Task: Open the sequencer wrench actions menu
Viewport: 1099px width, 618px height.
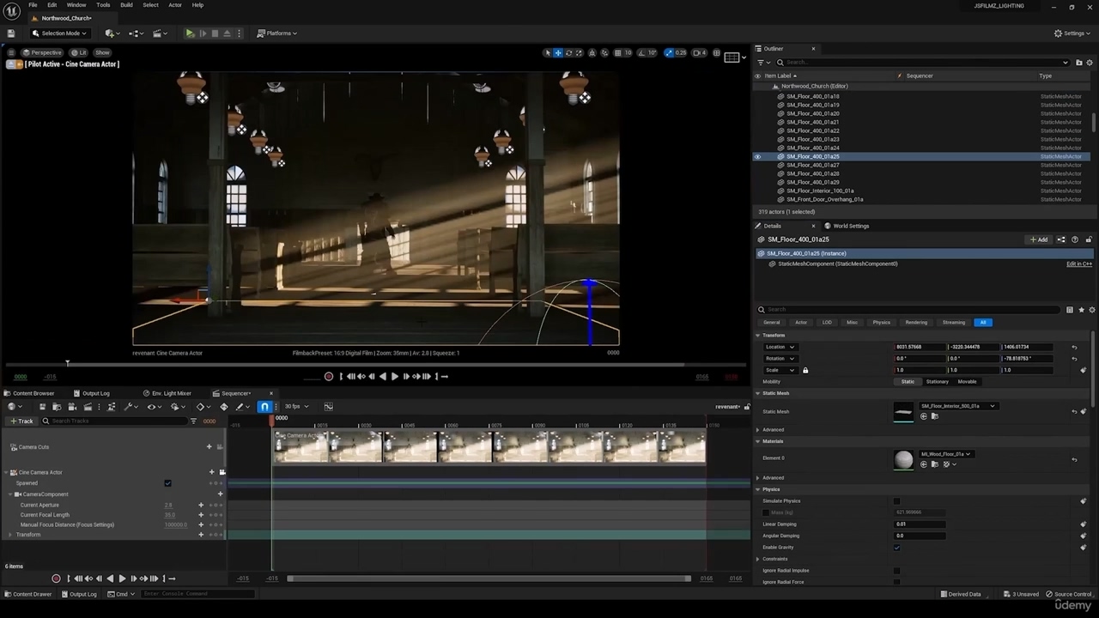Action: coord(130,407)
